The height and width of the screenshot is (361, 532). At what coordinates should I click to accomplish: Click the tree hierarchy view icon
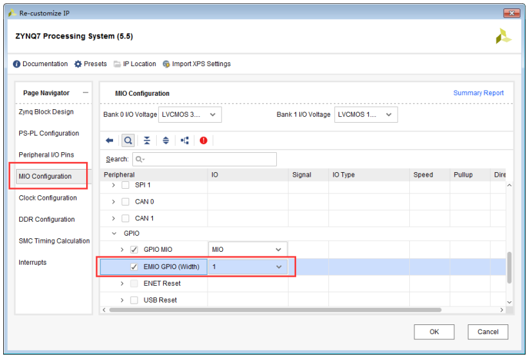(x=184, y=141)
